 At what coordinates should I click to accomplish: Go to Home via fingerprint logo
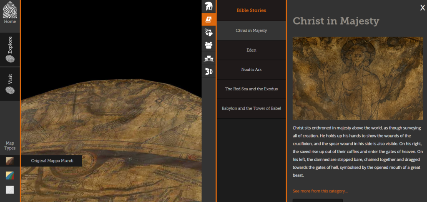[10, 13]
